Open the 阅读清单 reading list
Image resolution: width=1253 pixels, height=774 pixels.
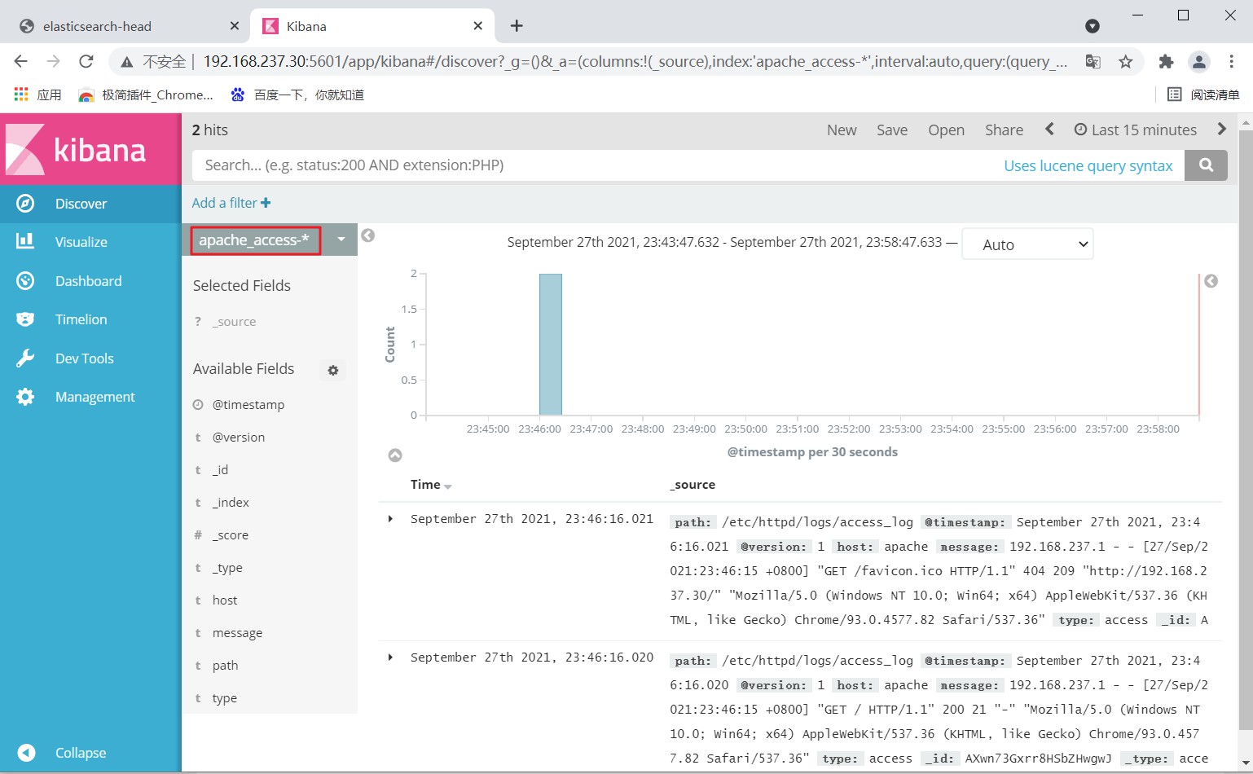click(1204, 95)
